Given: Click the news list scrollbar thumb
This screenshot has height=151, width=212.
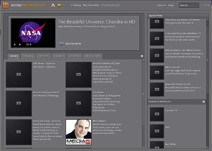Looking at the screenshot, I should (x=143, y=93).
